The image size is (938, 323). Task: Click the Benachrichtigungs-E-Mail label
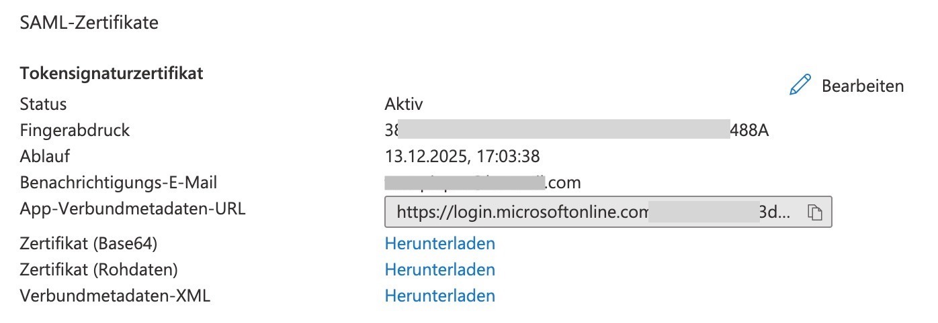(x=119, y=182)
